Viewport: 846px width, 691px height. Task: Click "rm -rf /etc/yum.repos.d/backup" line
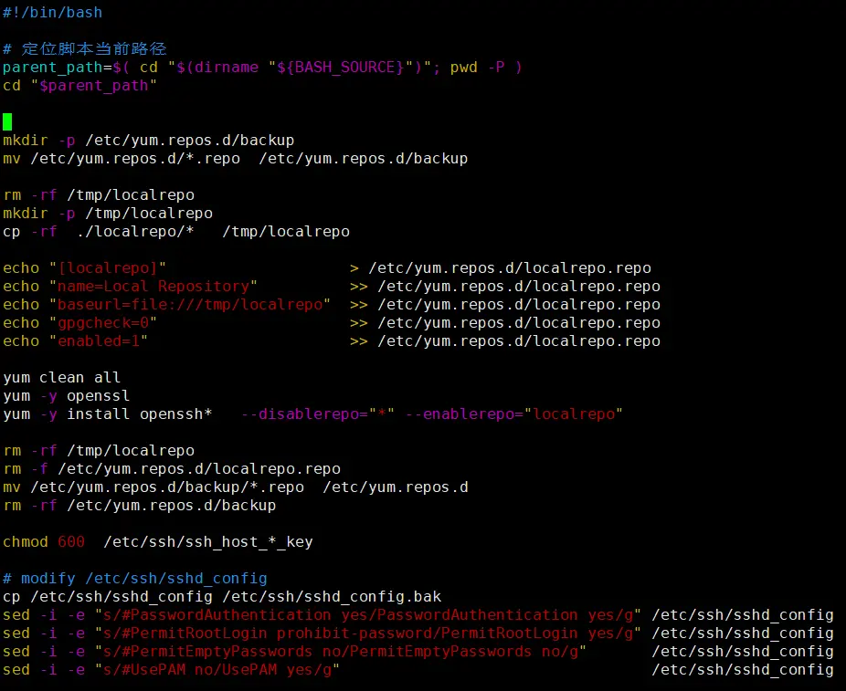(139, 506)
